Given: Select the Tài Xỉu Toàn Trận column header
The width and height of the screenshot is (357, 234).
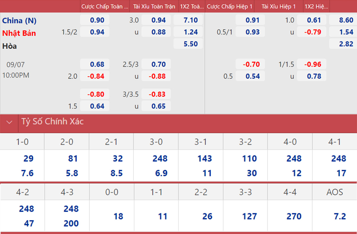Looking at the screenshot, I should click(x=154, y=6).
